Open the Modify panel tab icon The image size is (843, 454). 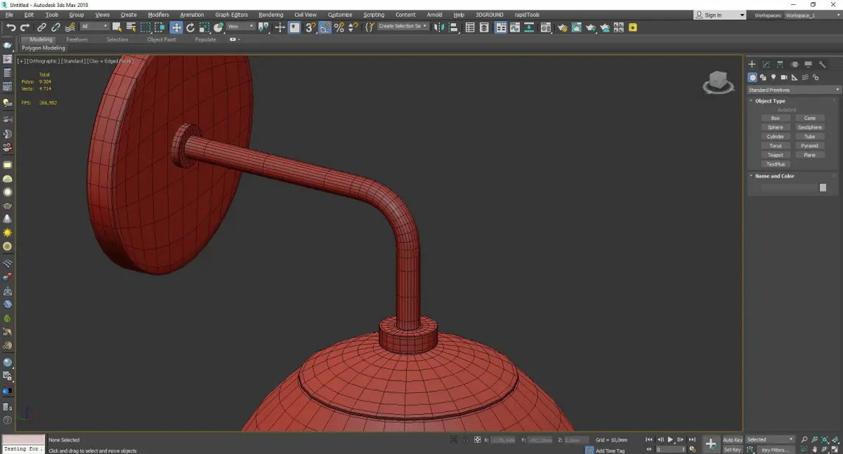766,65
